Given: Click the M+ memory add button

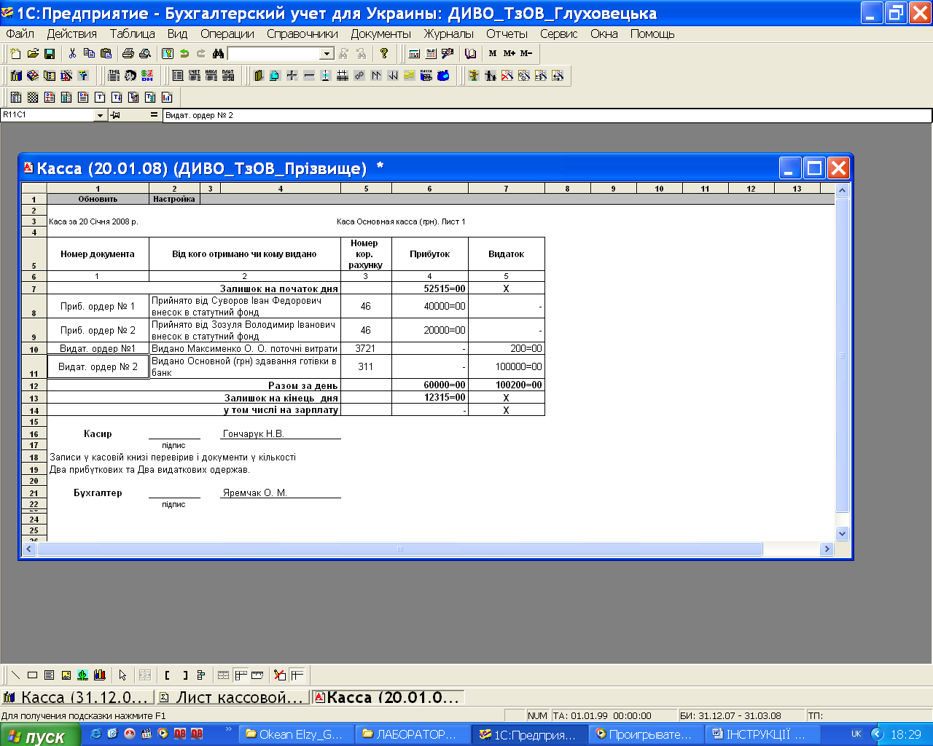Looking at the screenshot, I should [510, 54].
